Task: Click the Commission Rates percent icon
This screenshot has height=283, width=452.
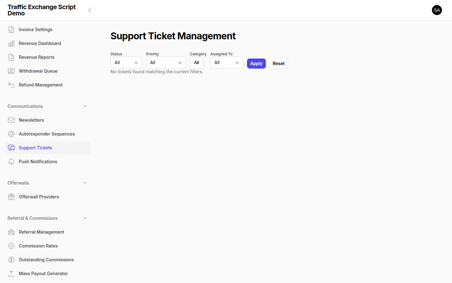Action: [x=11, y=246]
